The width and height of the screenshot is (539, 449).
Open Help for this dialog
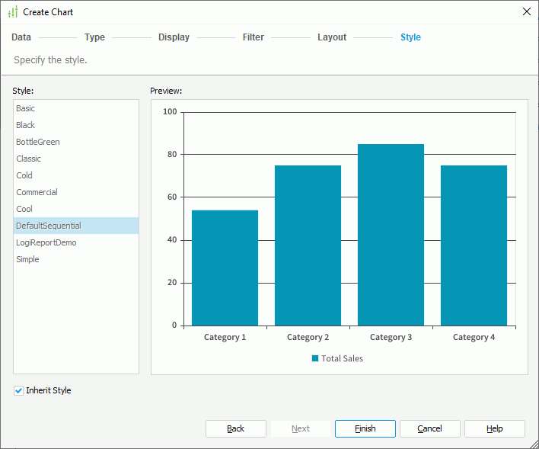click(494, 428)
